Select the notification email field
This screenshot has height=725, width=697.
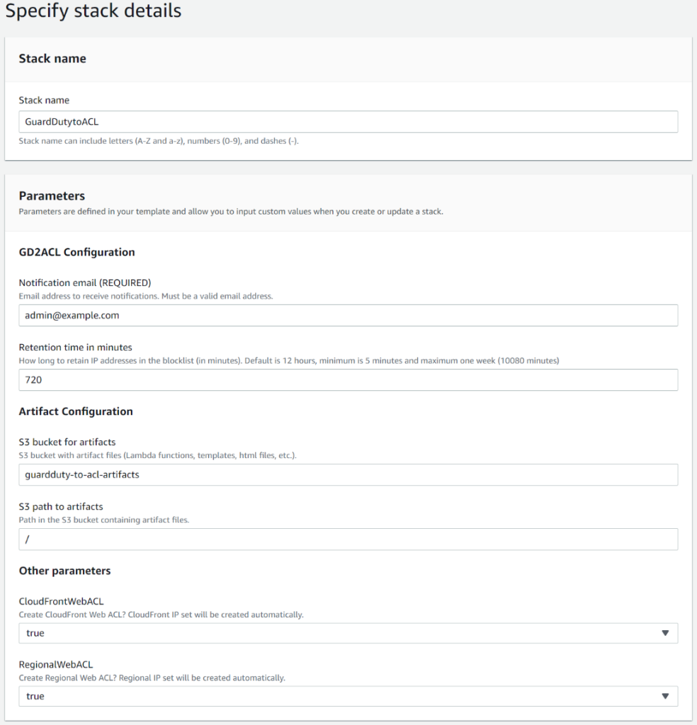coord(348,315)
